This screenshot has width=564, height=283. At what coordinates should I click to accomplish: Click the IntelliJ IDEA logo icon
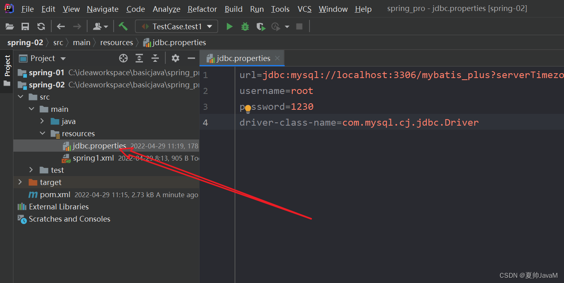tap(9, 9)
